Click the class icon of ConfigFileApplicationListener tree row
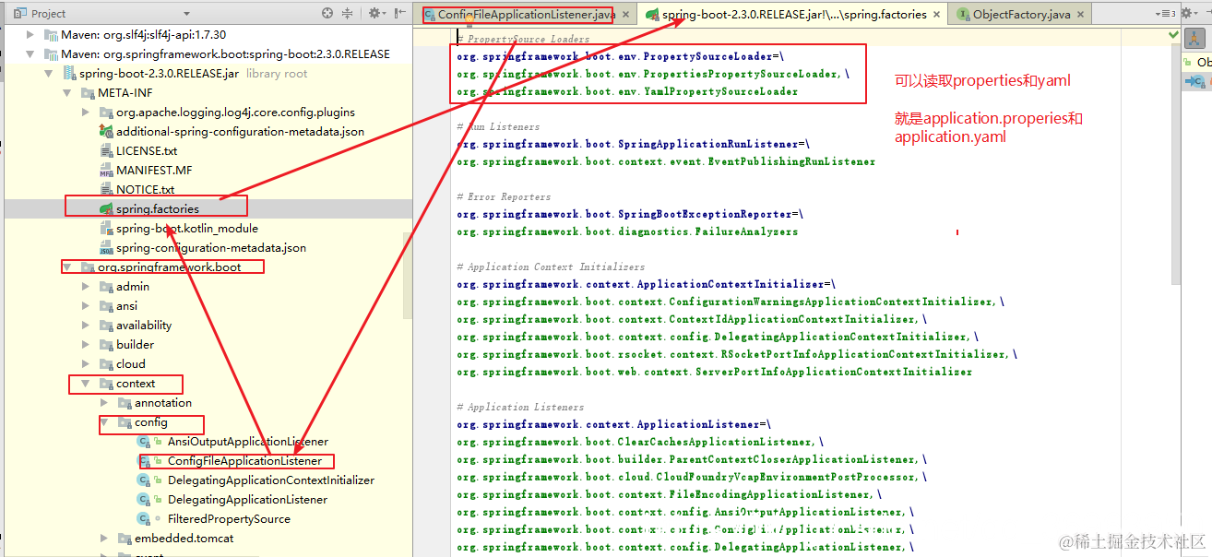This screenshot has height=557, width=1212. click(x=144, y=460)
